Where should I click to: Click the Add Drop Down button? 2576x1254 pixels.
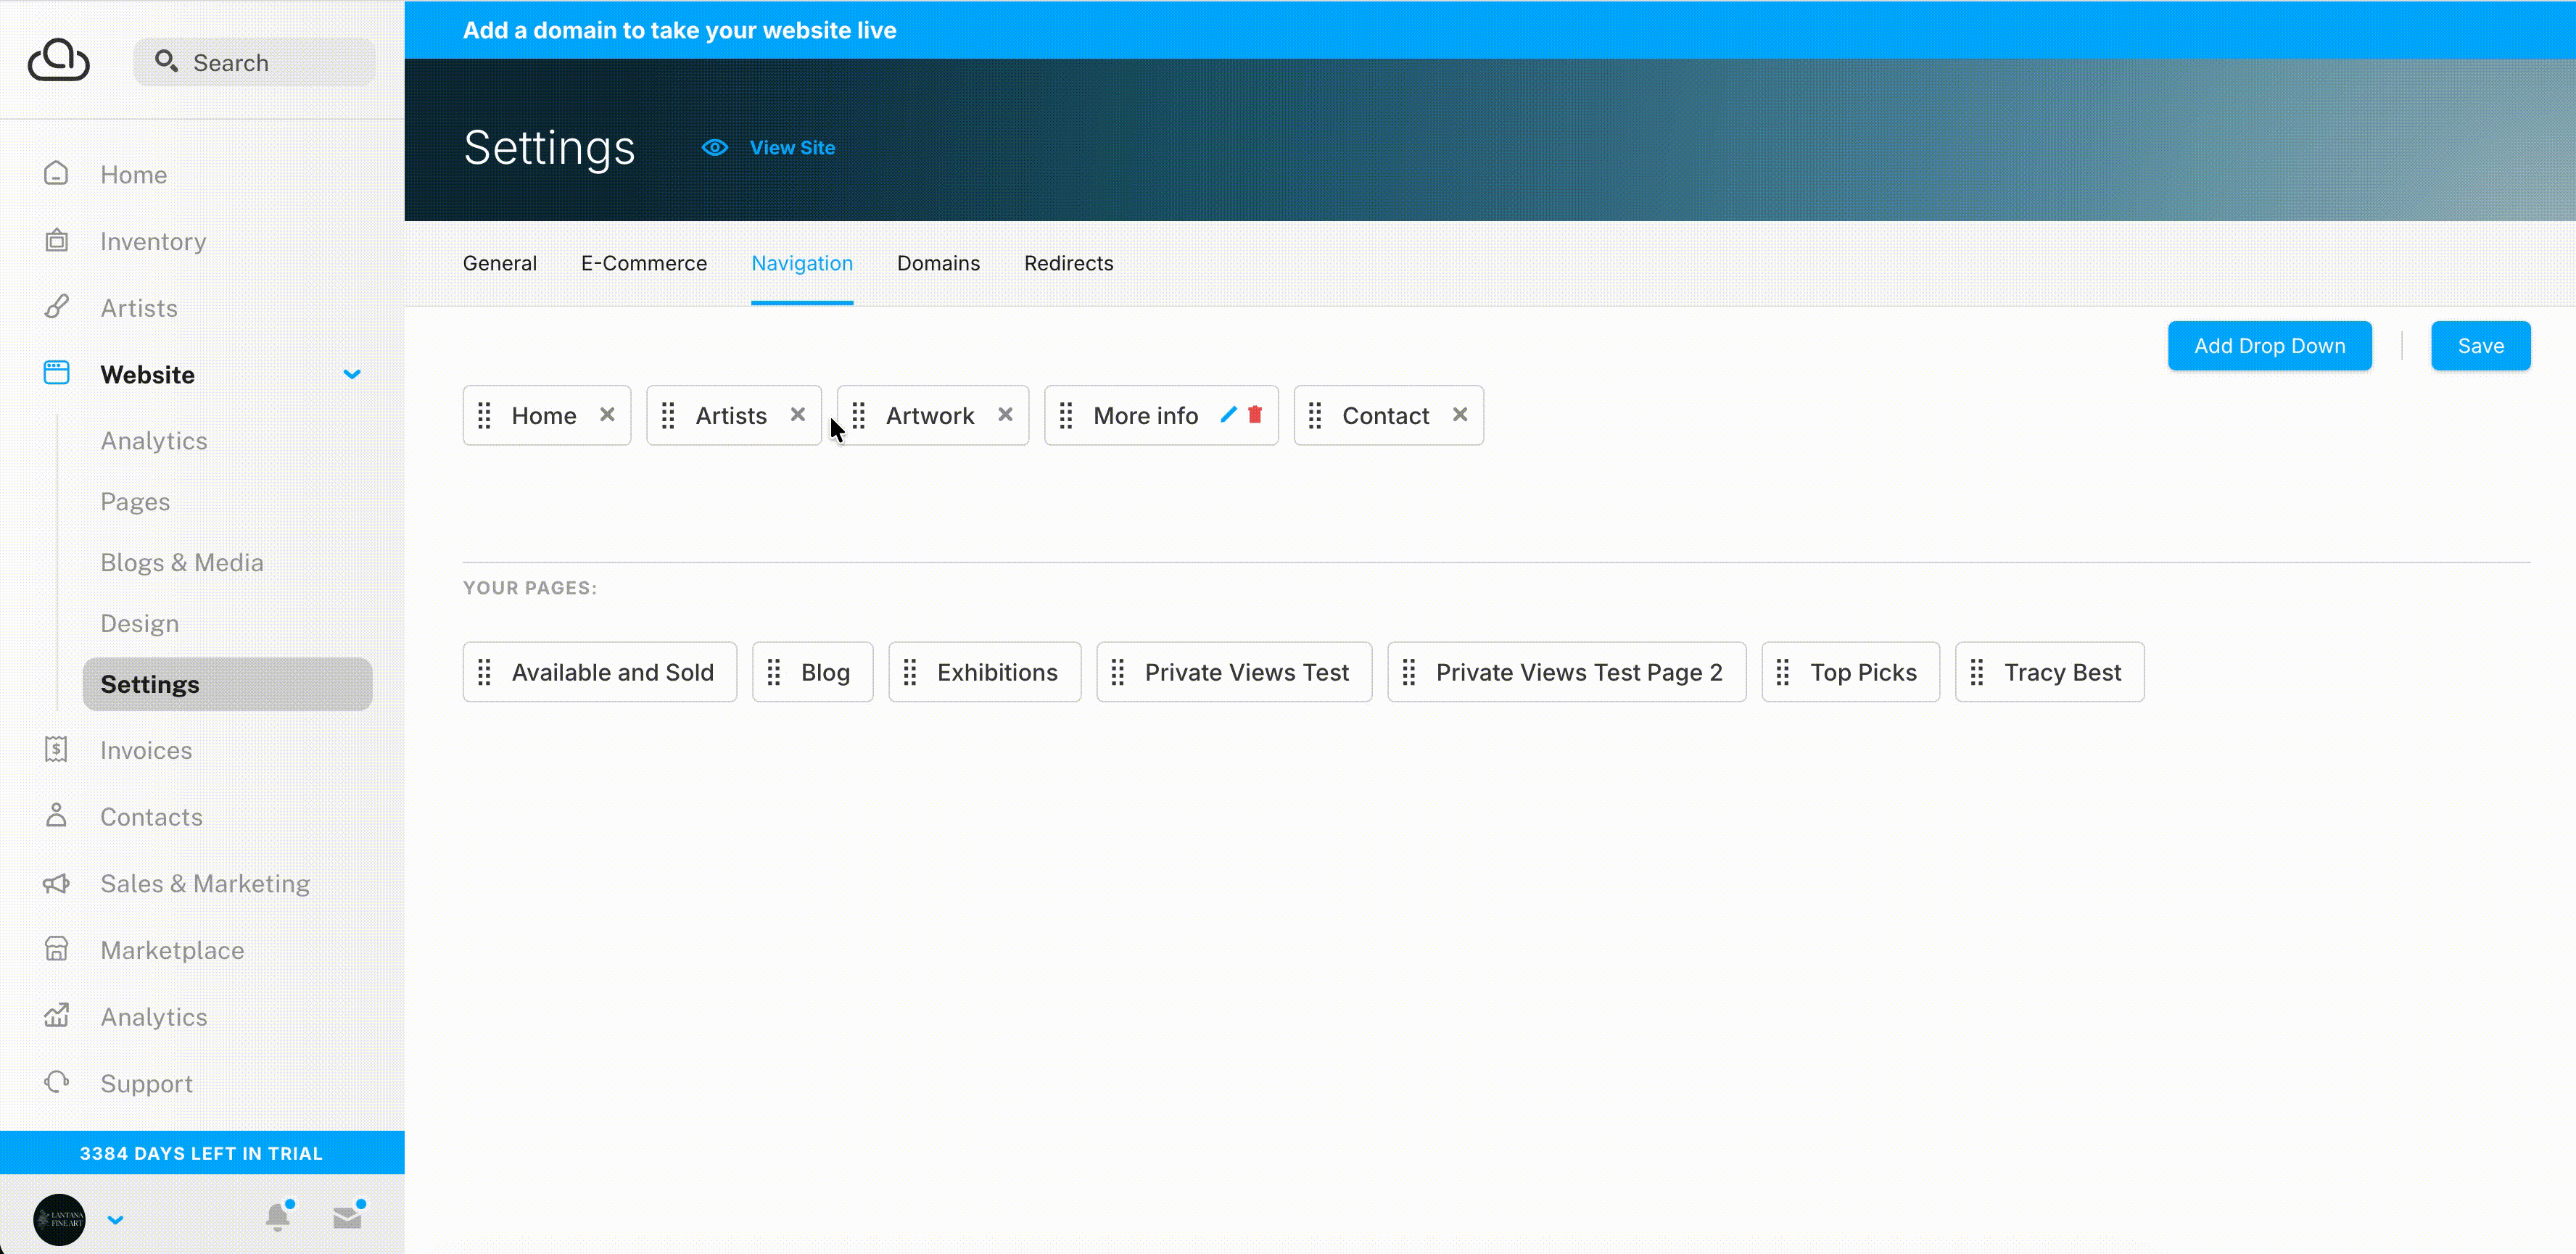[x=2269, y=346]
